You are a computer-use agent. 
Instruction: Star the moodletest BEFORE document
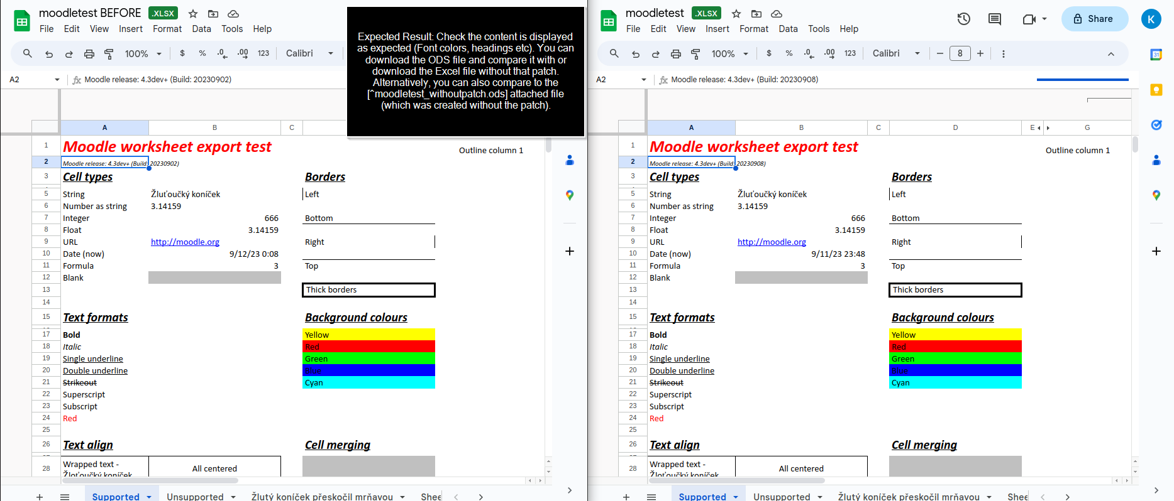193,13
